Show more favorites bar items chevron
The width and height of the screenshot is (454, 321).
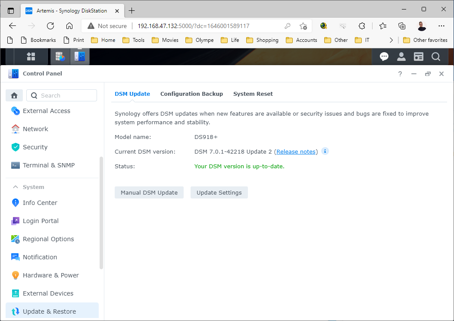click(391, 40)
